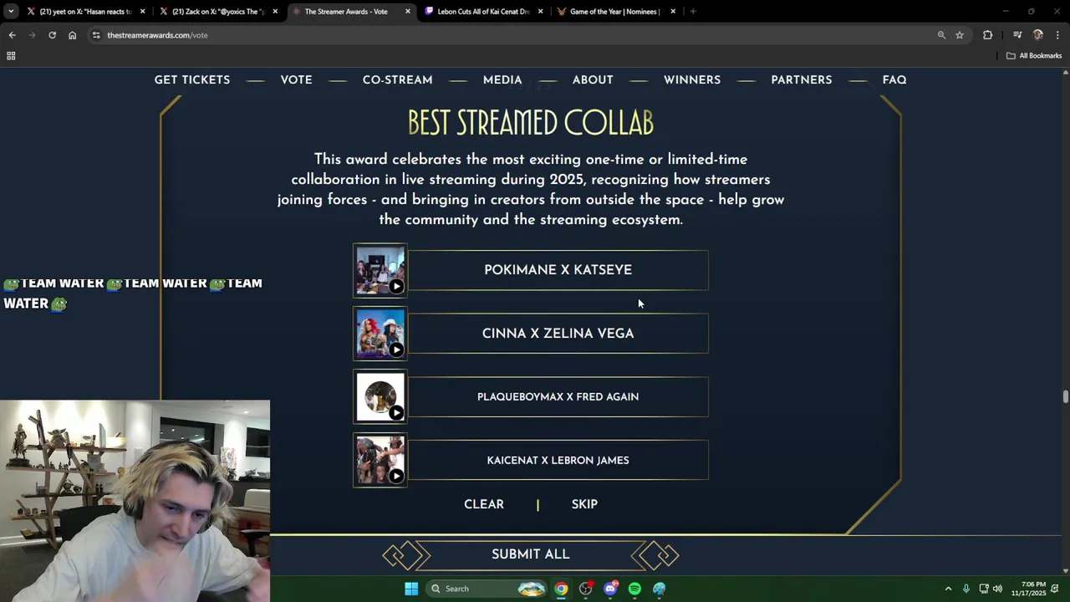Open the media controls icon

coord(1017,35)
